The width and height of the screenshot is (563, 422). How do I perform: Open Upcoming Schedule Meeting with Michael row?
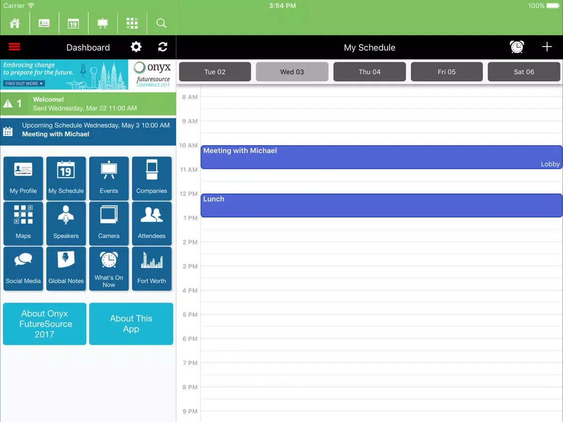[88, 131]
